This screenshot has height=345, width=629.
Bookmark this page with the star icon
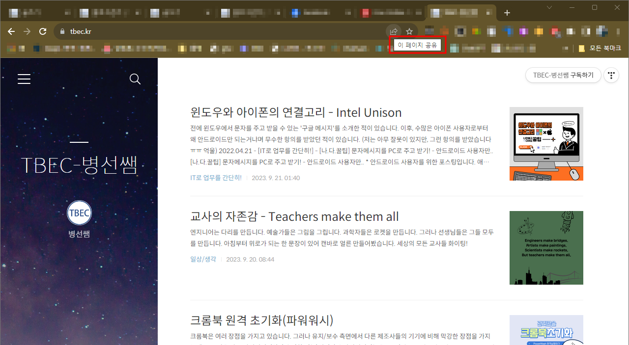pyautogui.click(x=409, y=31)
